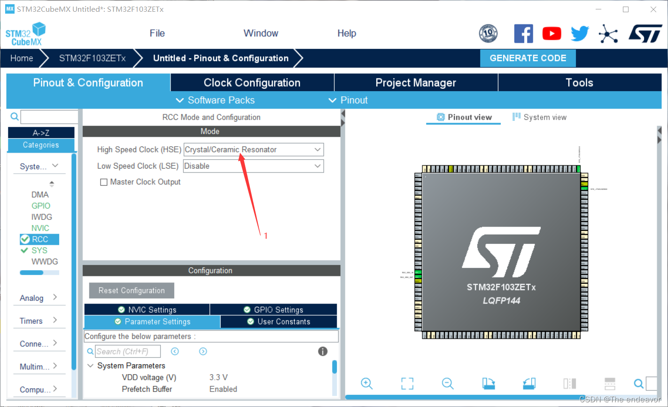
Task: Go to the Home breadcrumb
Action: click(22, 58)
